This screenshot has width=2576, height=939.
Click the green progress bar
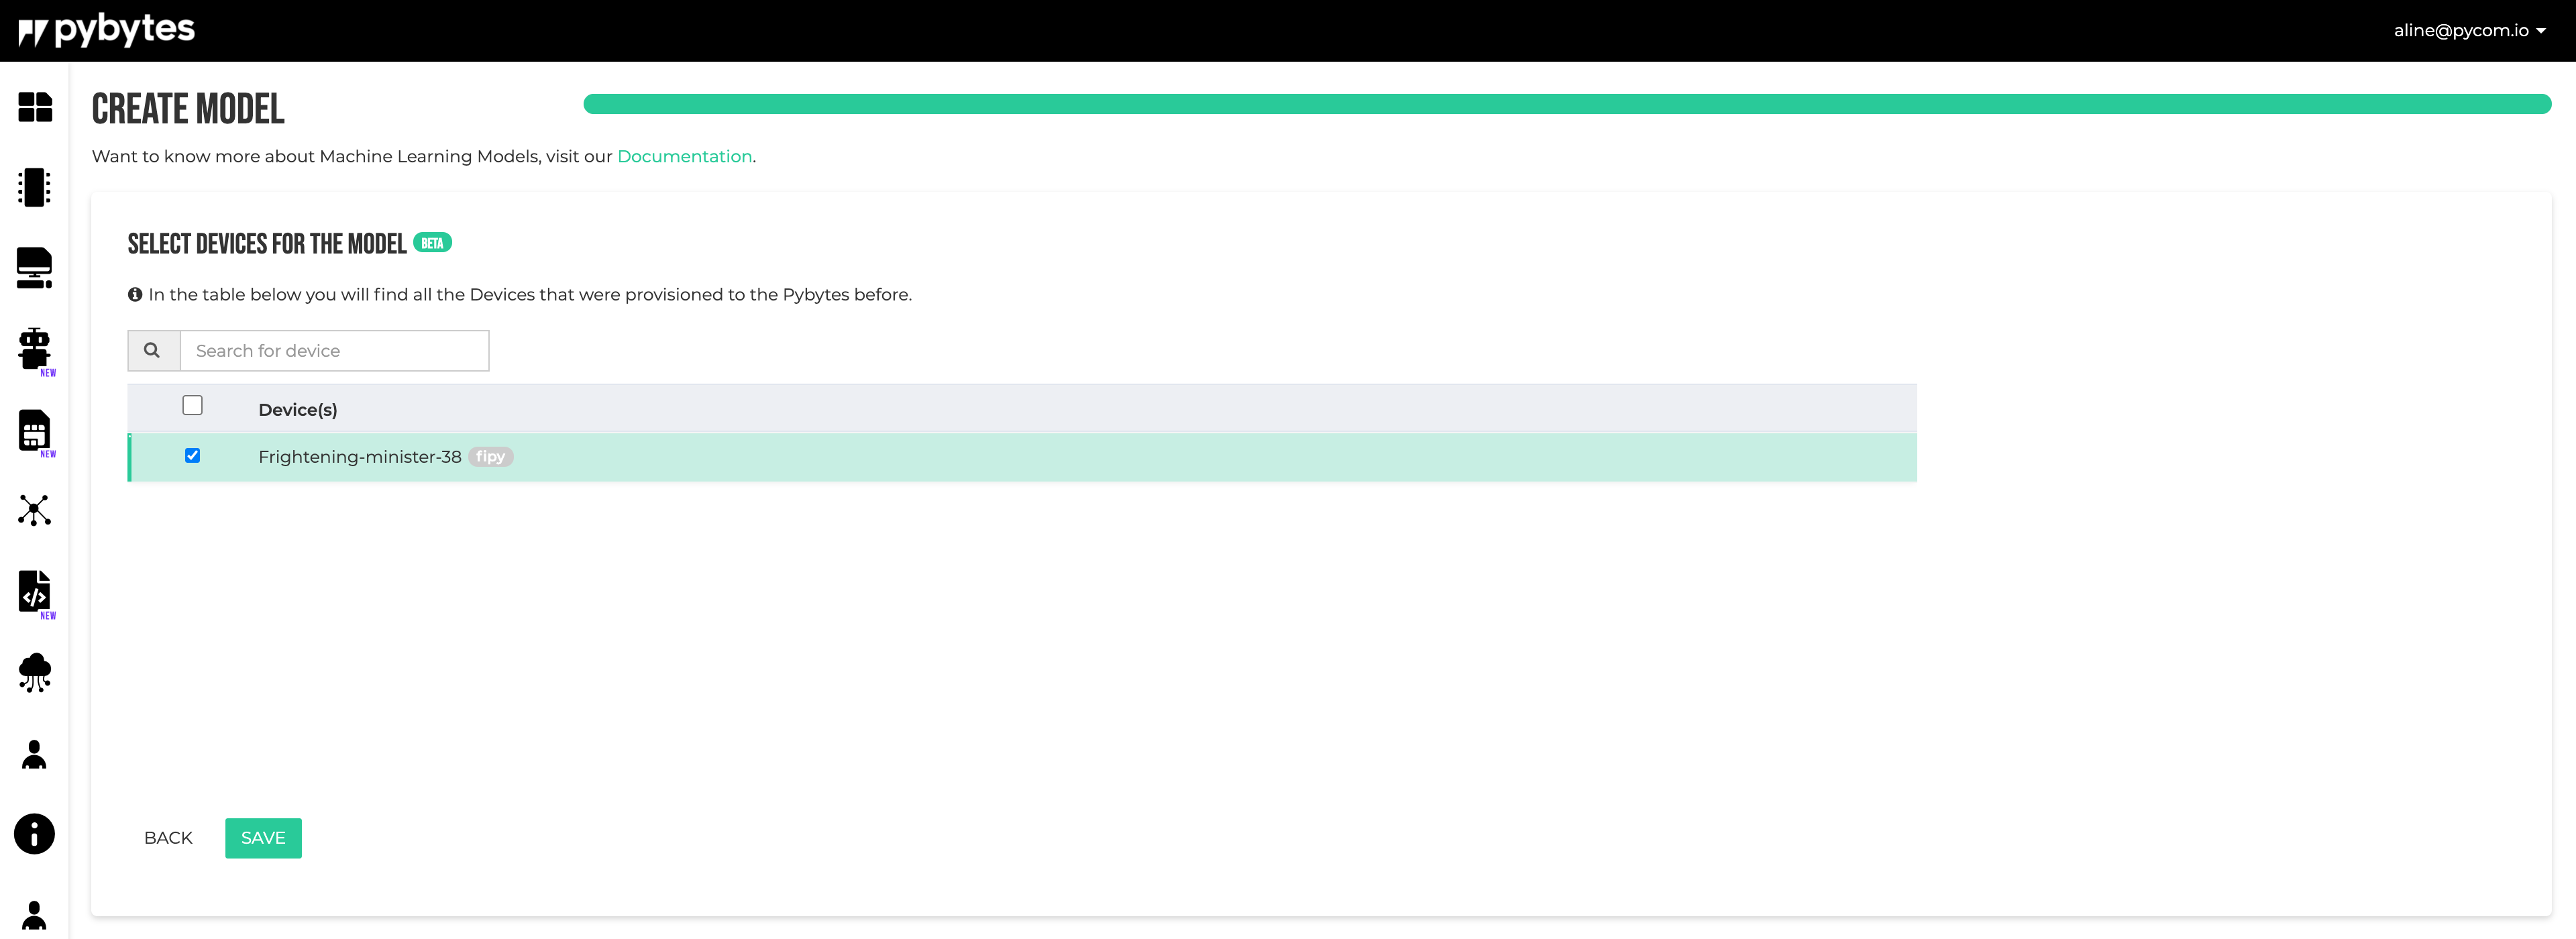click(1566, 104)
